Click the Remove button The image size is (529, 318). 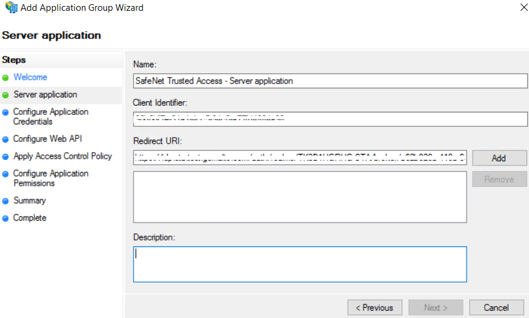click(x=500, y=179)
